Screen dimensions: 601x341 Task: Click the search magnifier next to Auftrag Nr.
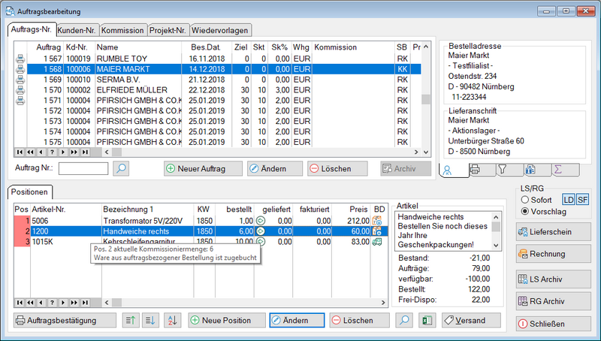pos(121,169)
